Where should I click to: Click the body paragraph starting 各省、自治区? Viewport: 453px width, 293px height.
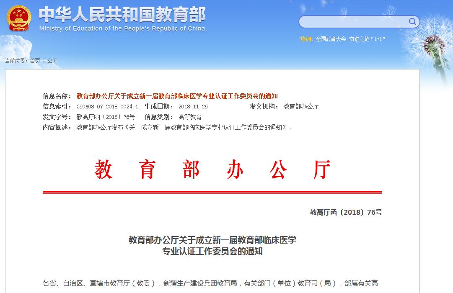coord(210,283)
